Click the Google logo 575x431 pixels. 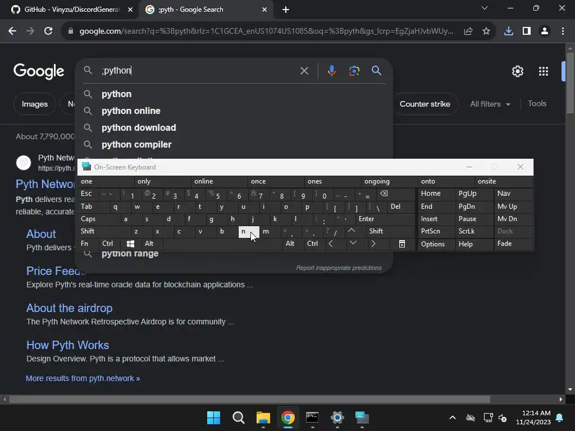[x=39, y=71]
